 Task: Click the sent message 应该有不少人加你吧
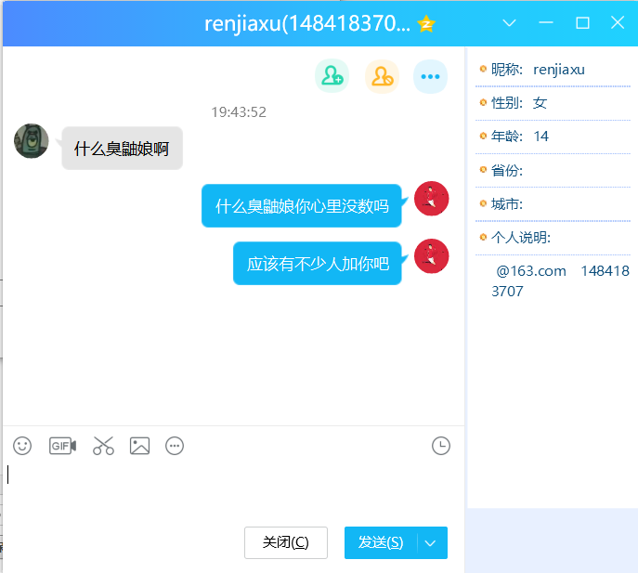pyautogui.click(x=318, y=264)
